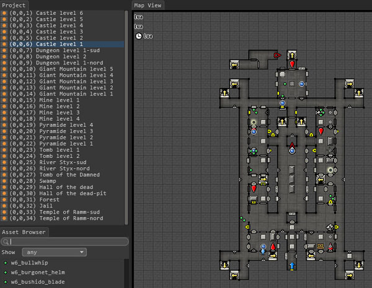Click the asset search input field
372x288 pixels.
point(67,242)
